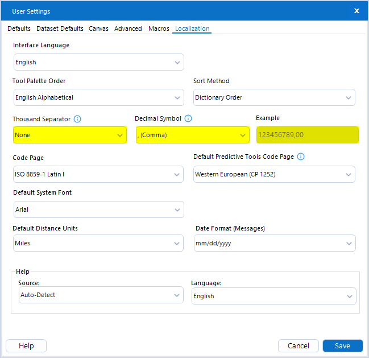Viewport: 369px width, 358px height.
Task: Expand the Default Distance Units dropdown
Action: point(98,243)
